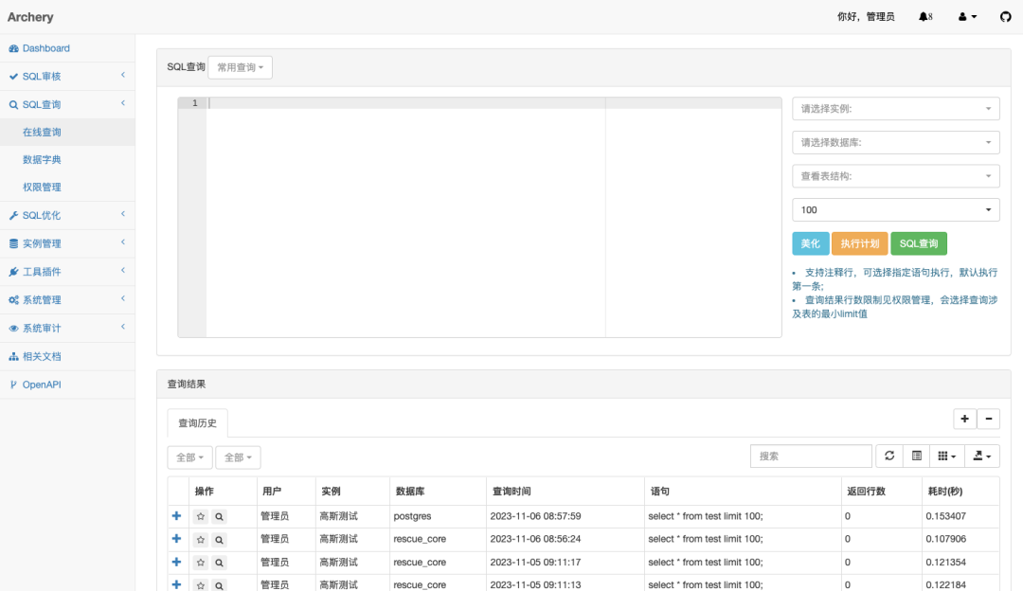Image resolution: width=1023 pixels, height=591 pixels.
Task: Click the 美化 beautify button
Action: tap(810, 243)
